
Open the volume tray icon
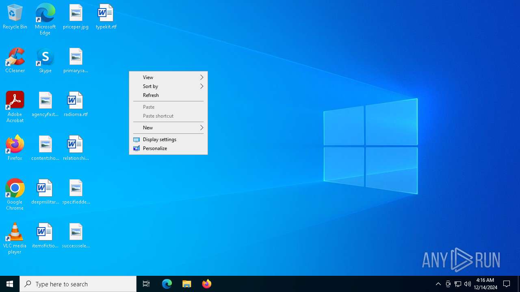click(468, 284)
